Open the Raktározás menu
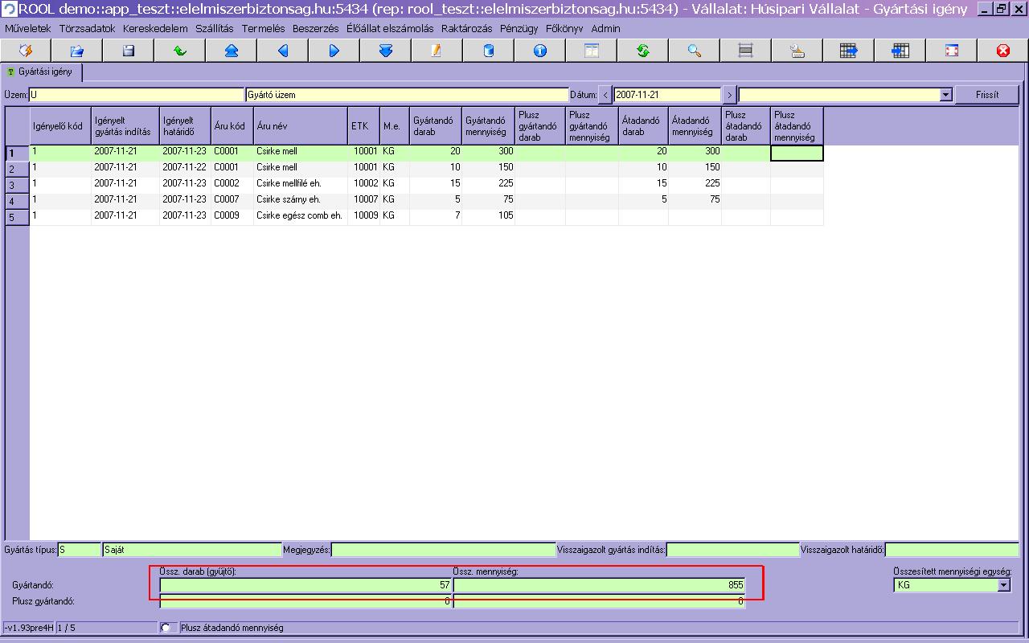Screen dimensions: 1029x643 point(466,28)
